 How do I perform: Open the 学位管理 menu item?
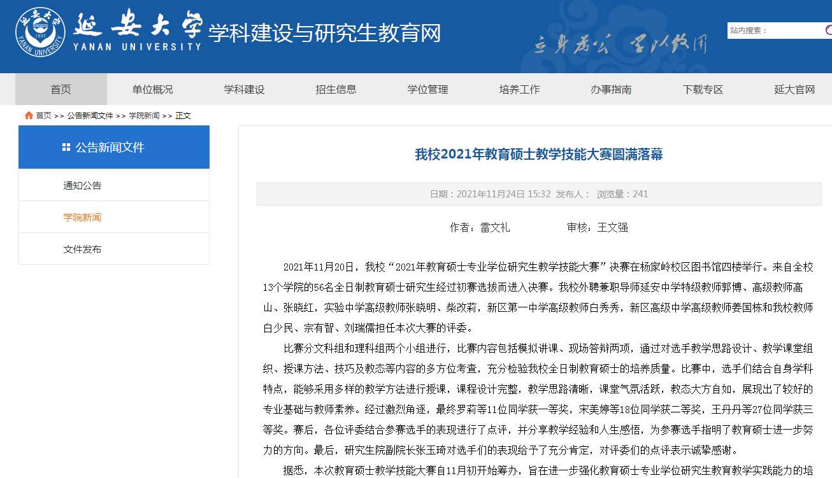click(x=428, y=89)
